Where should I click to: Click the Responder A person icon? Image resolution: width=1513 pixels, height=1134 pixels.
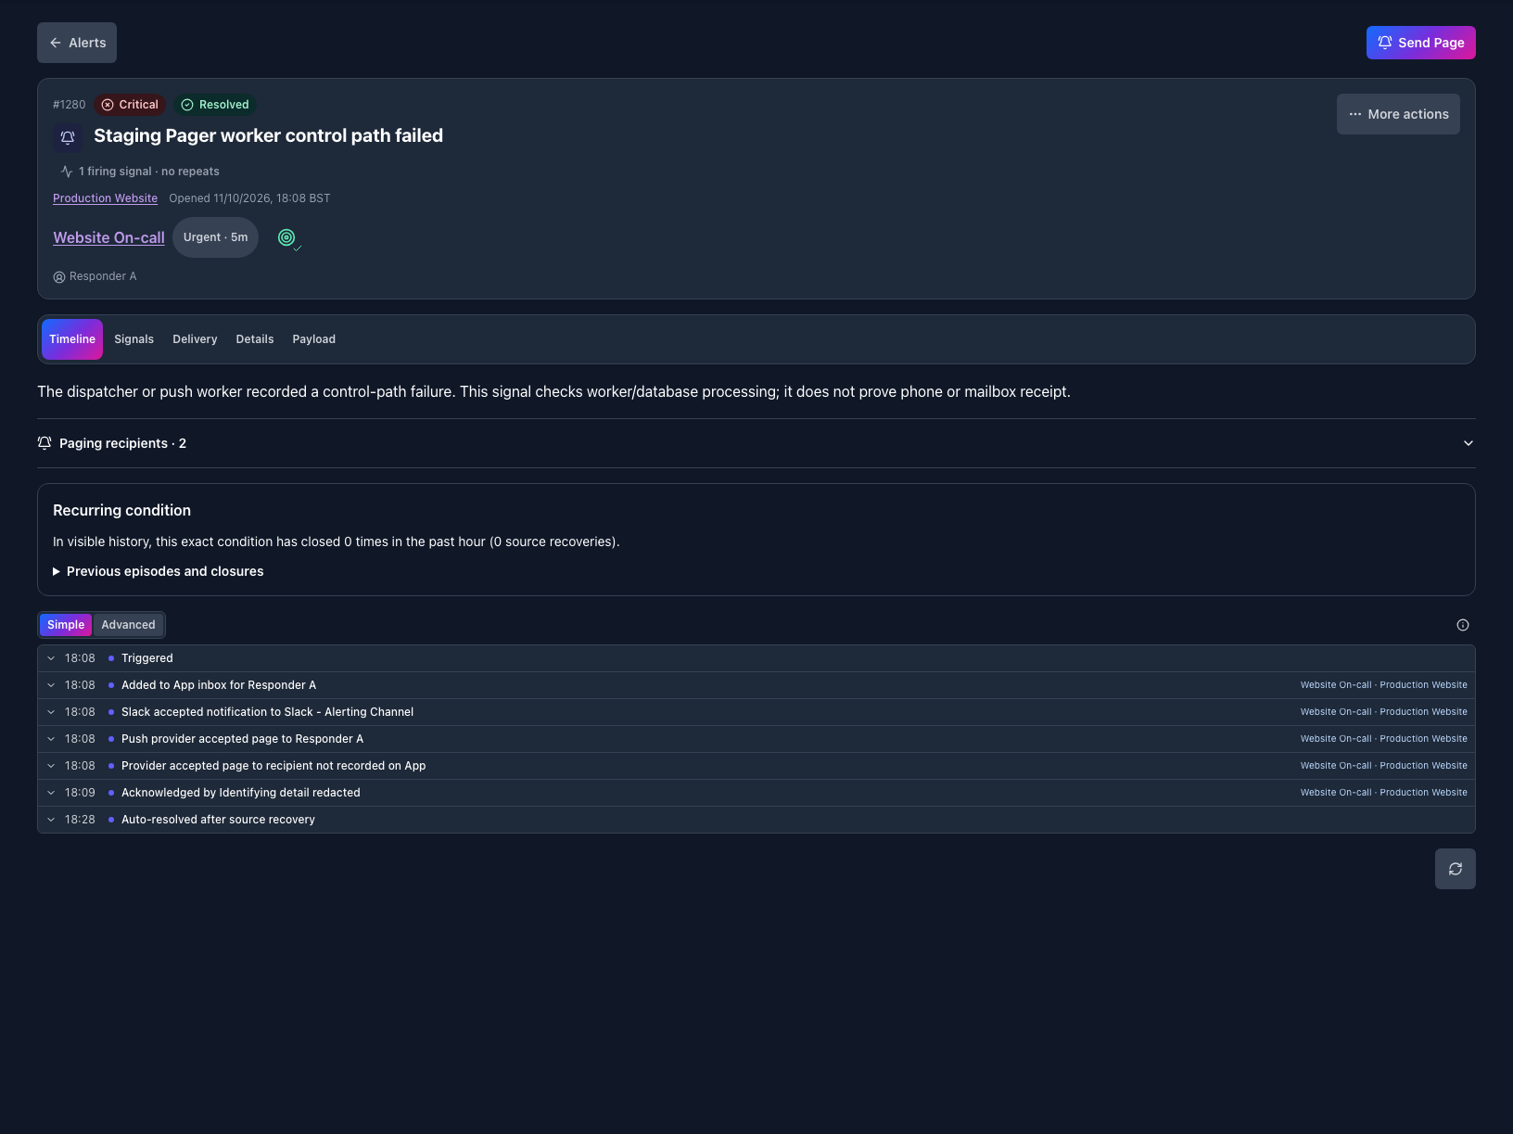pos(59,277)
